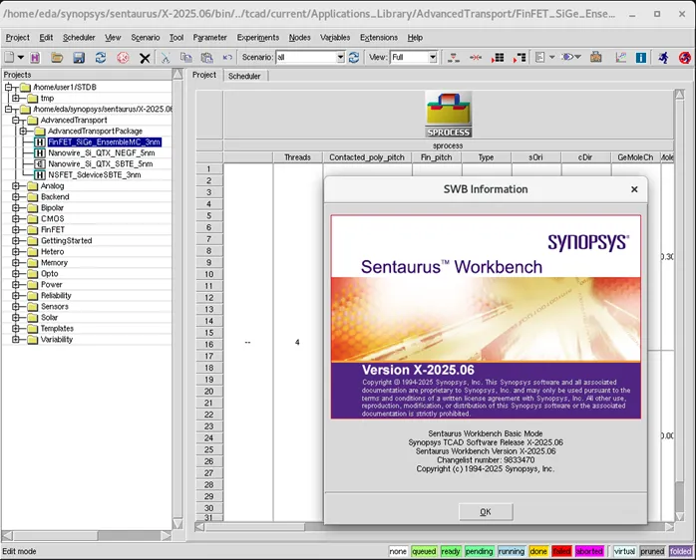Click the Open Project folder icon
Image resolution: width=696 pixels, height=560 pixels.
[57, 57]
